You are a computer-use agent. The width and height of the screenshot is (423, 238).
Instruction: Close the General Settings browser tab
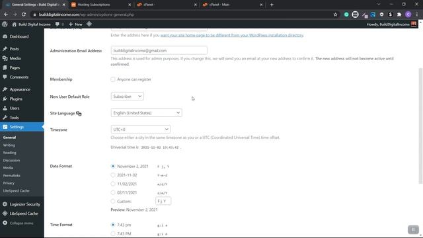click(63, 5)
